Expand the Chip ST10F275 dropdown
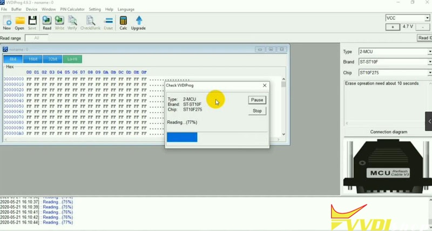 click(429, 73)
